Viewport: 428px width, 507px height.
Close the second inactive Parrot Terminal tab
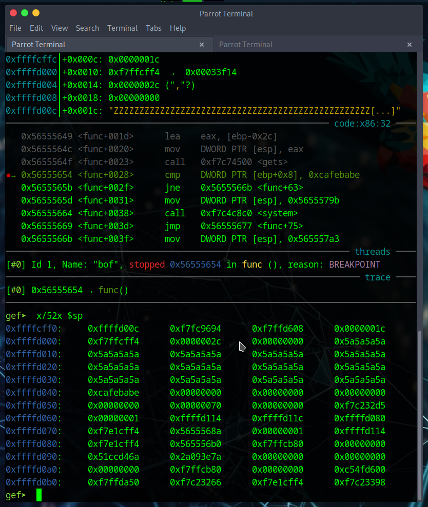tap(409, 45)
